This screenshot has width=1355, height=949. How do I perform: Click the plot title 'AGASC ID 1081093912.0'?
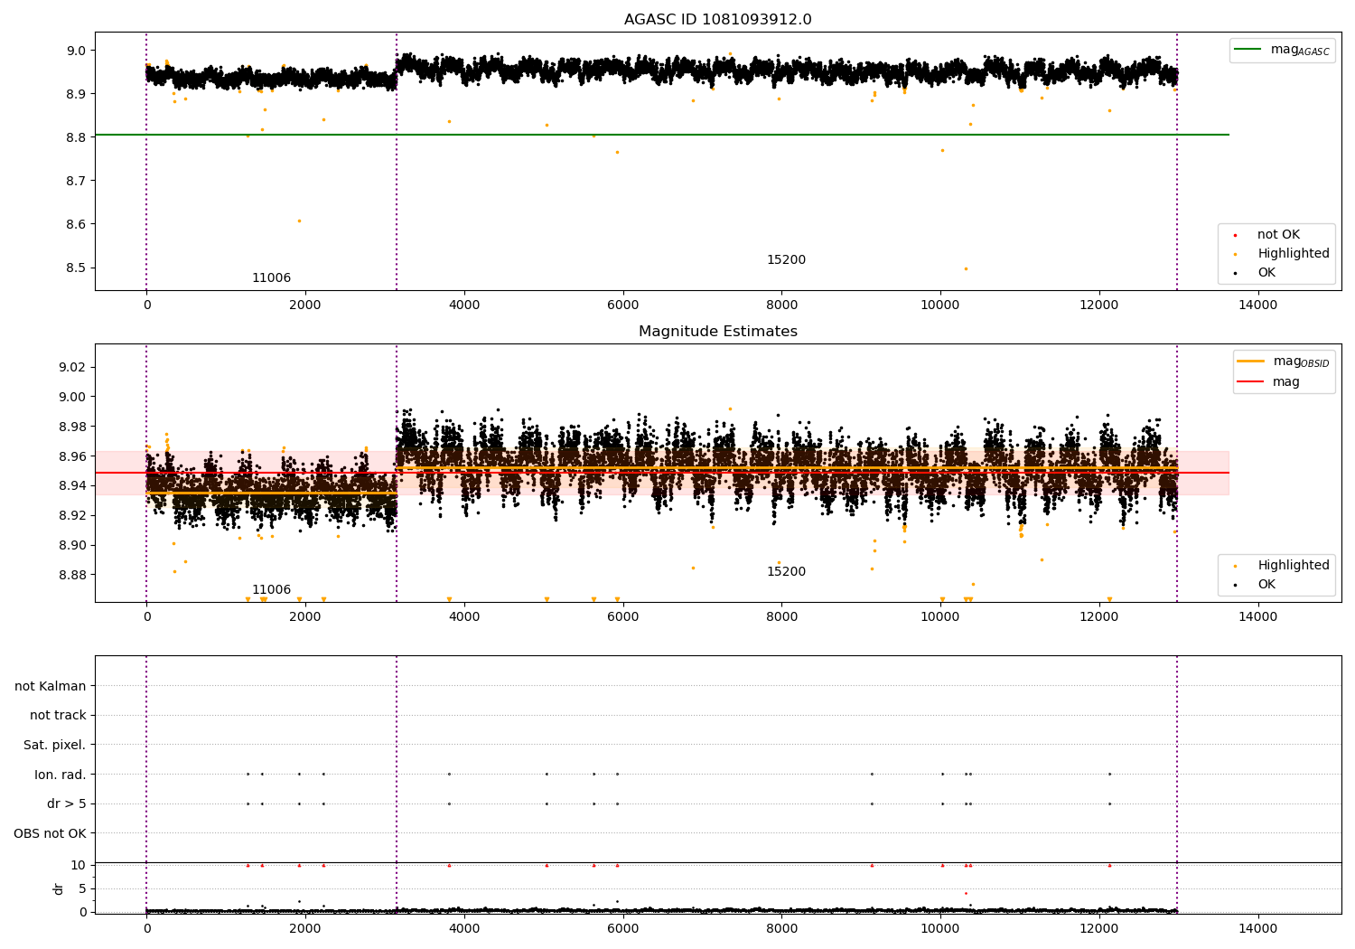717,20
